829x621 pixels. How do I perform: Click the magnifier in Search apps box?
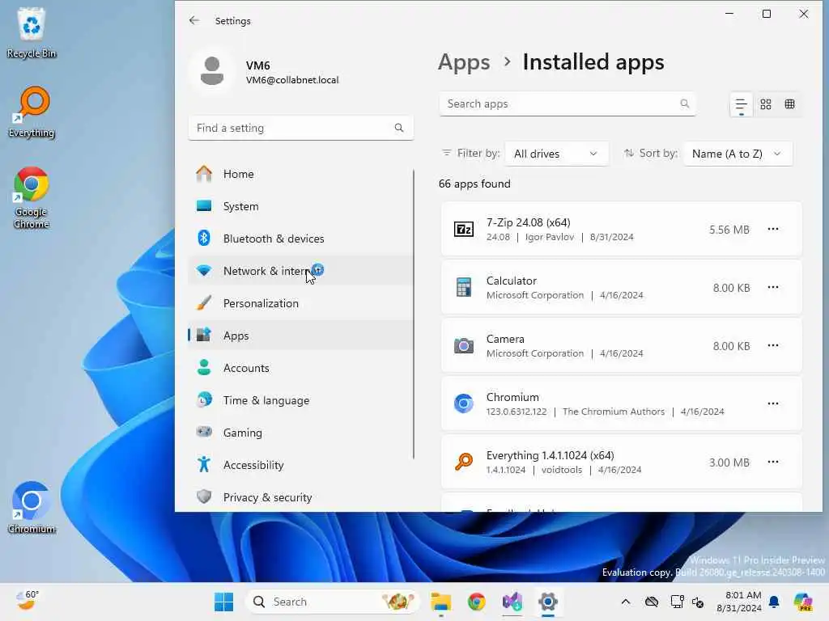685,103
